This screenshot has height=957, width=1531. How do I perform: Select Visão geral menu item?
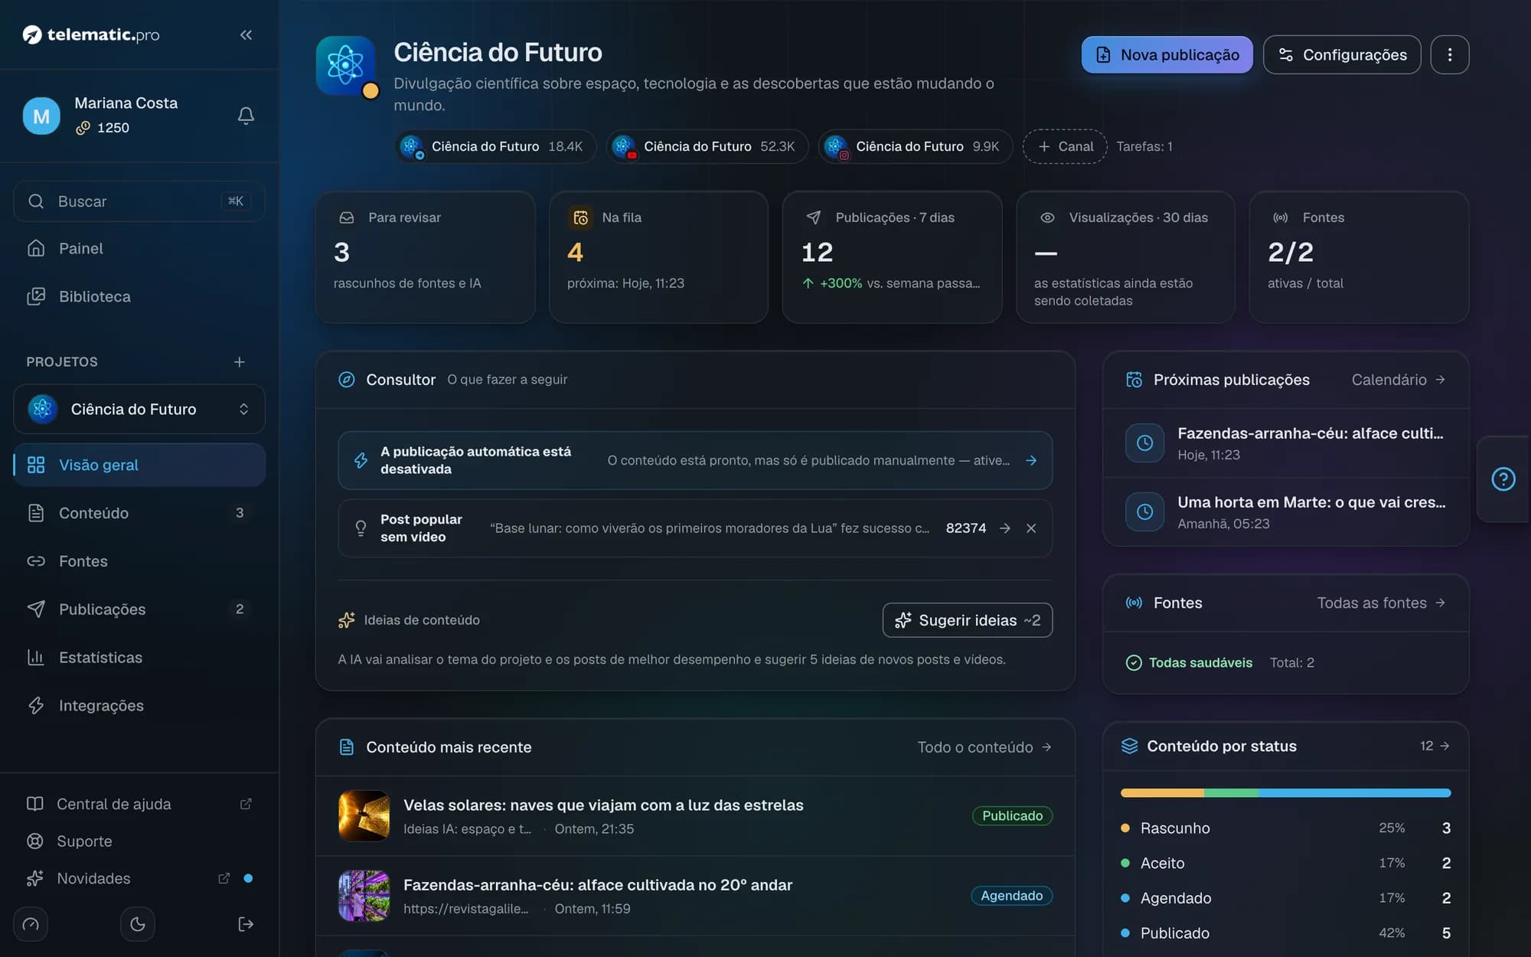(139, 465)
